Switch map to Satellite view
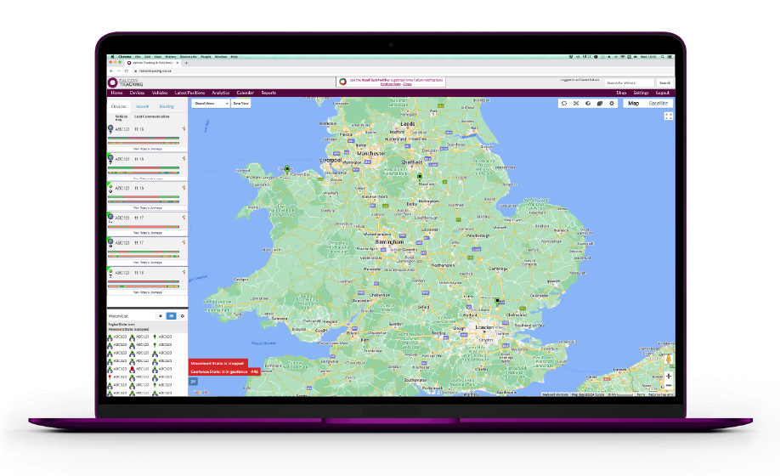The image size is (780, 476). (658, 104)
